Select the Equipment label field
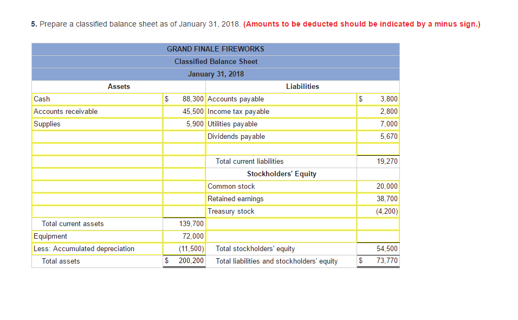This screenshot has width=518, height=320. [x=97, y=236]
